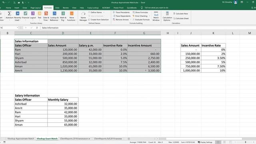
Task: Select cell with 850,000.00 sales amount
Action: click(x=63, y=62)
